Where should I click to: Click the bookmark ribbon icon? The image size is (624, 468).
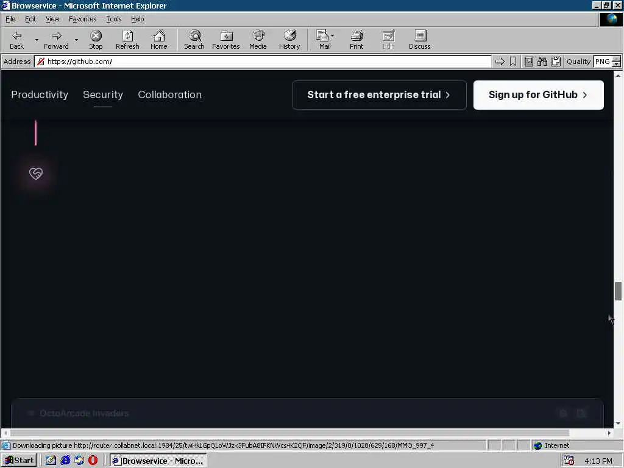(513, 62)
